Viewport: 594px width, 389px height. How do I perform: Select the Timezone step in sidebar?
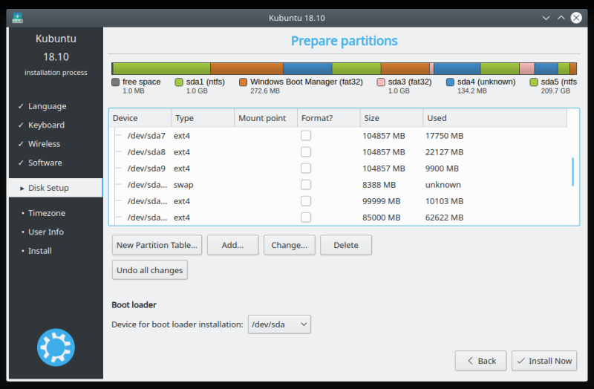point(47,213)
